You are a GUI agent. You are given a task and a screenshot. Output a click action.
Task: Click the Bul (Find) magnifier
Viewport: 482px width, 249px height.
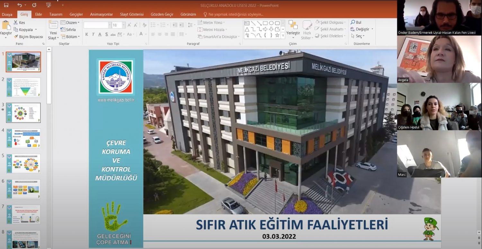pos(356,22)
